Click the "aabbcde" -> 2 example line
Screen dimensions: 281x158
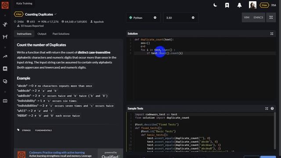pos(37,91)
